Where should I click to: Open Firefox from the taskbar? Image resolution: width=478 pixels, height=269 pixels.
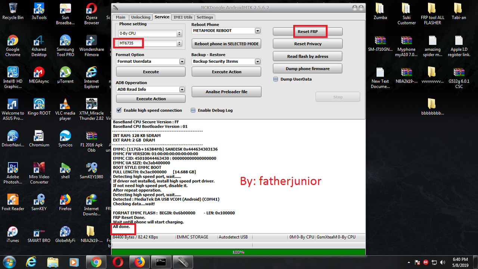click(140, 262)
